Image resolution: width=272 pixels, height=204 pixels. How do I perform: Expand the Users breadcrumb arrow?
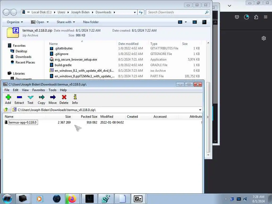(68, 12)
